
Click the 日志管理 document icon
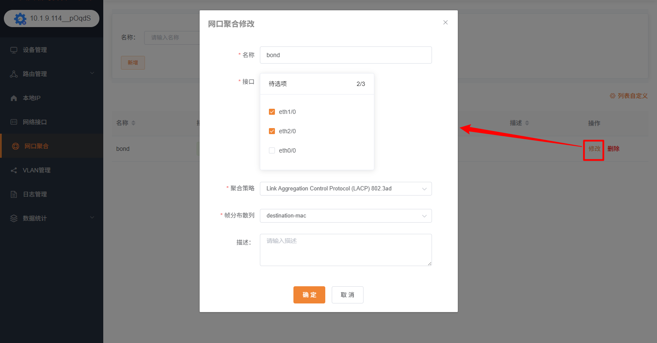tap(14, 194)
